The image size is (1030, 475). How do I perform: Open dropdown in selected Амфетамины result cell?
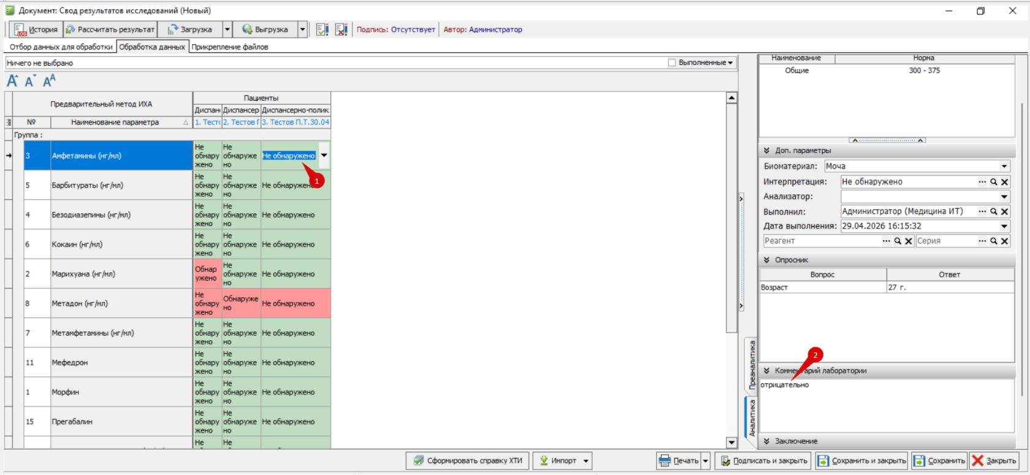324,156
